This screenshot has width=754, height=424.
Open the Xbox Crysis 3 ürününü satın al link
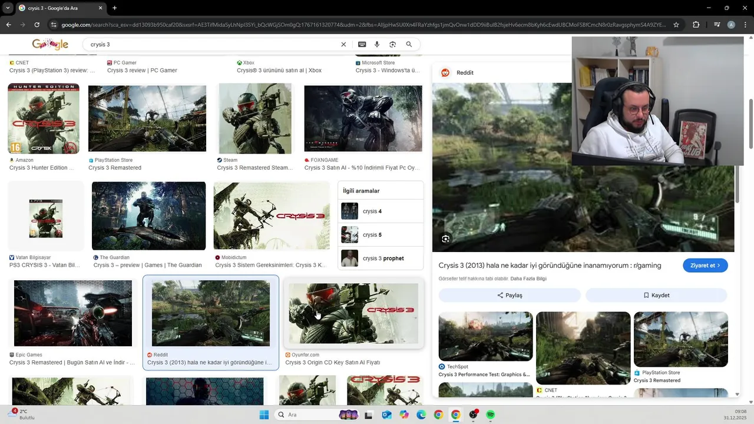279,70
